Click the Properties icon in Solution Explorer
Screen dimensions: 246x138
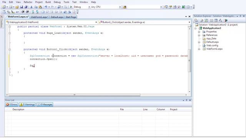pyautogui.click(x=196, y=20)
